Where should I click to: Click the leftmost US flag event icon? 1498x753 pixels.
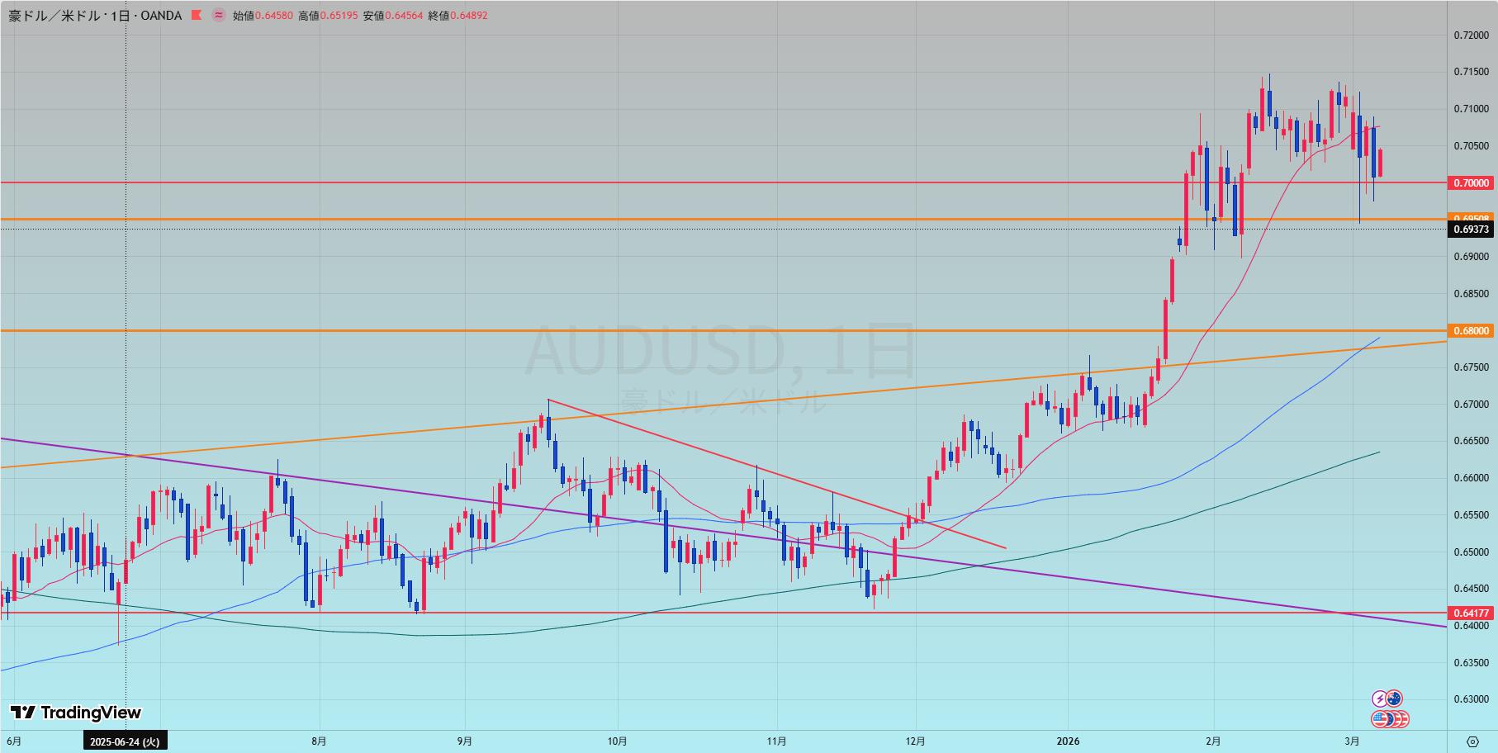1380,719
